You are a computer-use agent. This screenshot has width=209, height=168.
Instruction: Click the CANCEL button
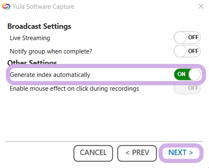(93, 153)
